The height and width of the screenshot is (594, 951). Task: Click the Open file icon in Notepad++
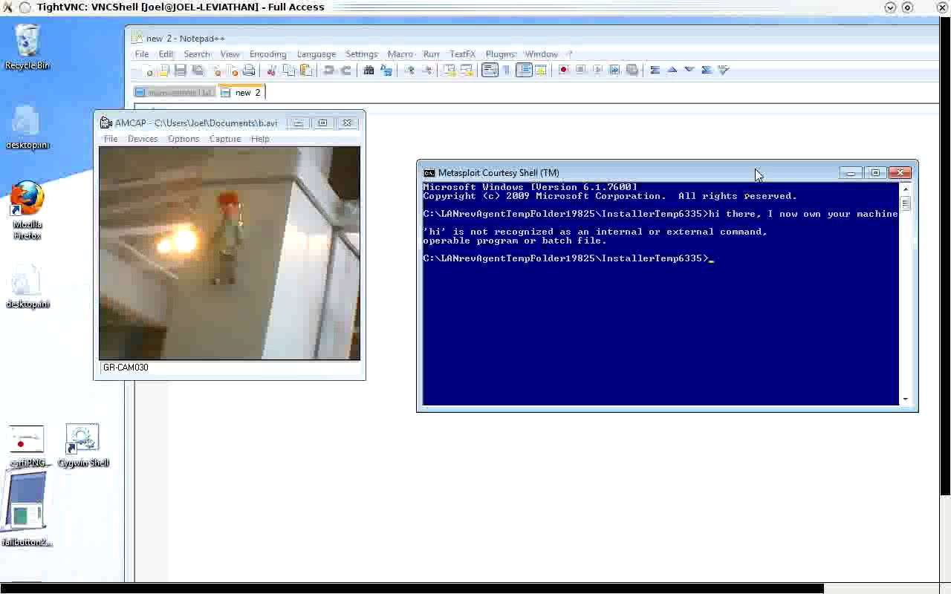(164, 70)
